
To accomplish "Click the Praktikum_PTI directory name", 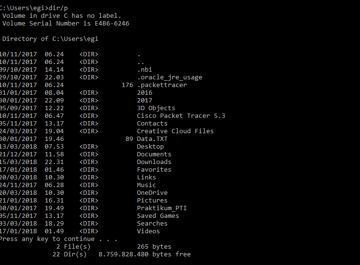I will 161,208.
